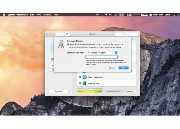Click Change Security Code button
Image resolution: width=180 pixels, height=129 pixels.
[114, 44]
